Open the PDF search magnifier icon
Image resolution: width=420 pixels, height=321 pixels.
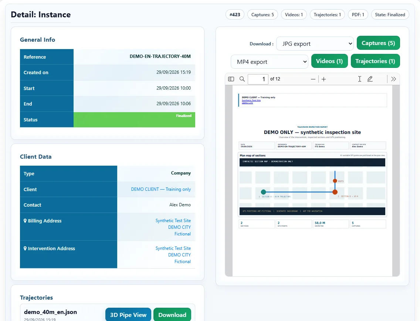(242, 79)
